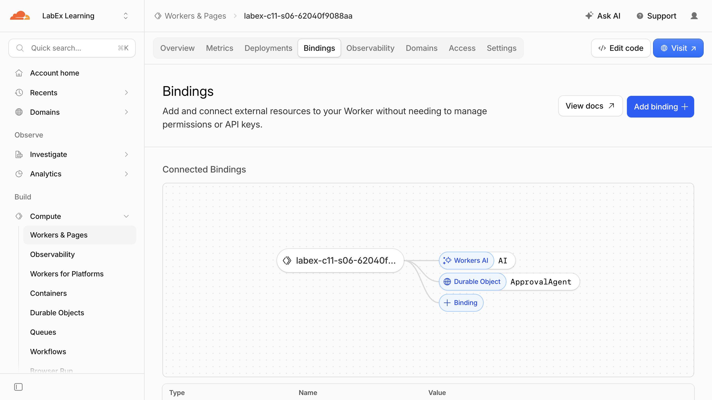
Task: Switch to the Metrics tab
Action: [x=219, y=48]
